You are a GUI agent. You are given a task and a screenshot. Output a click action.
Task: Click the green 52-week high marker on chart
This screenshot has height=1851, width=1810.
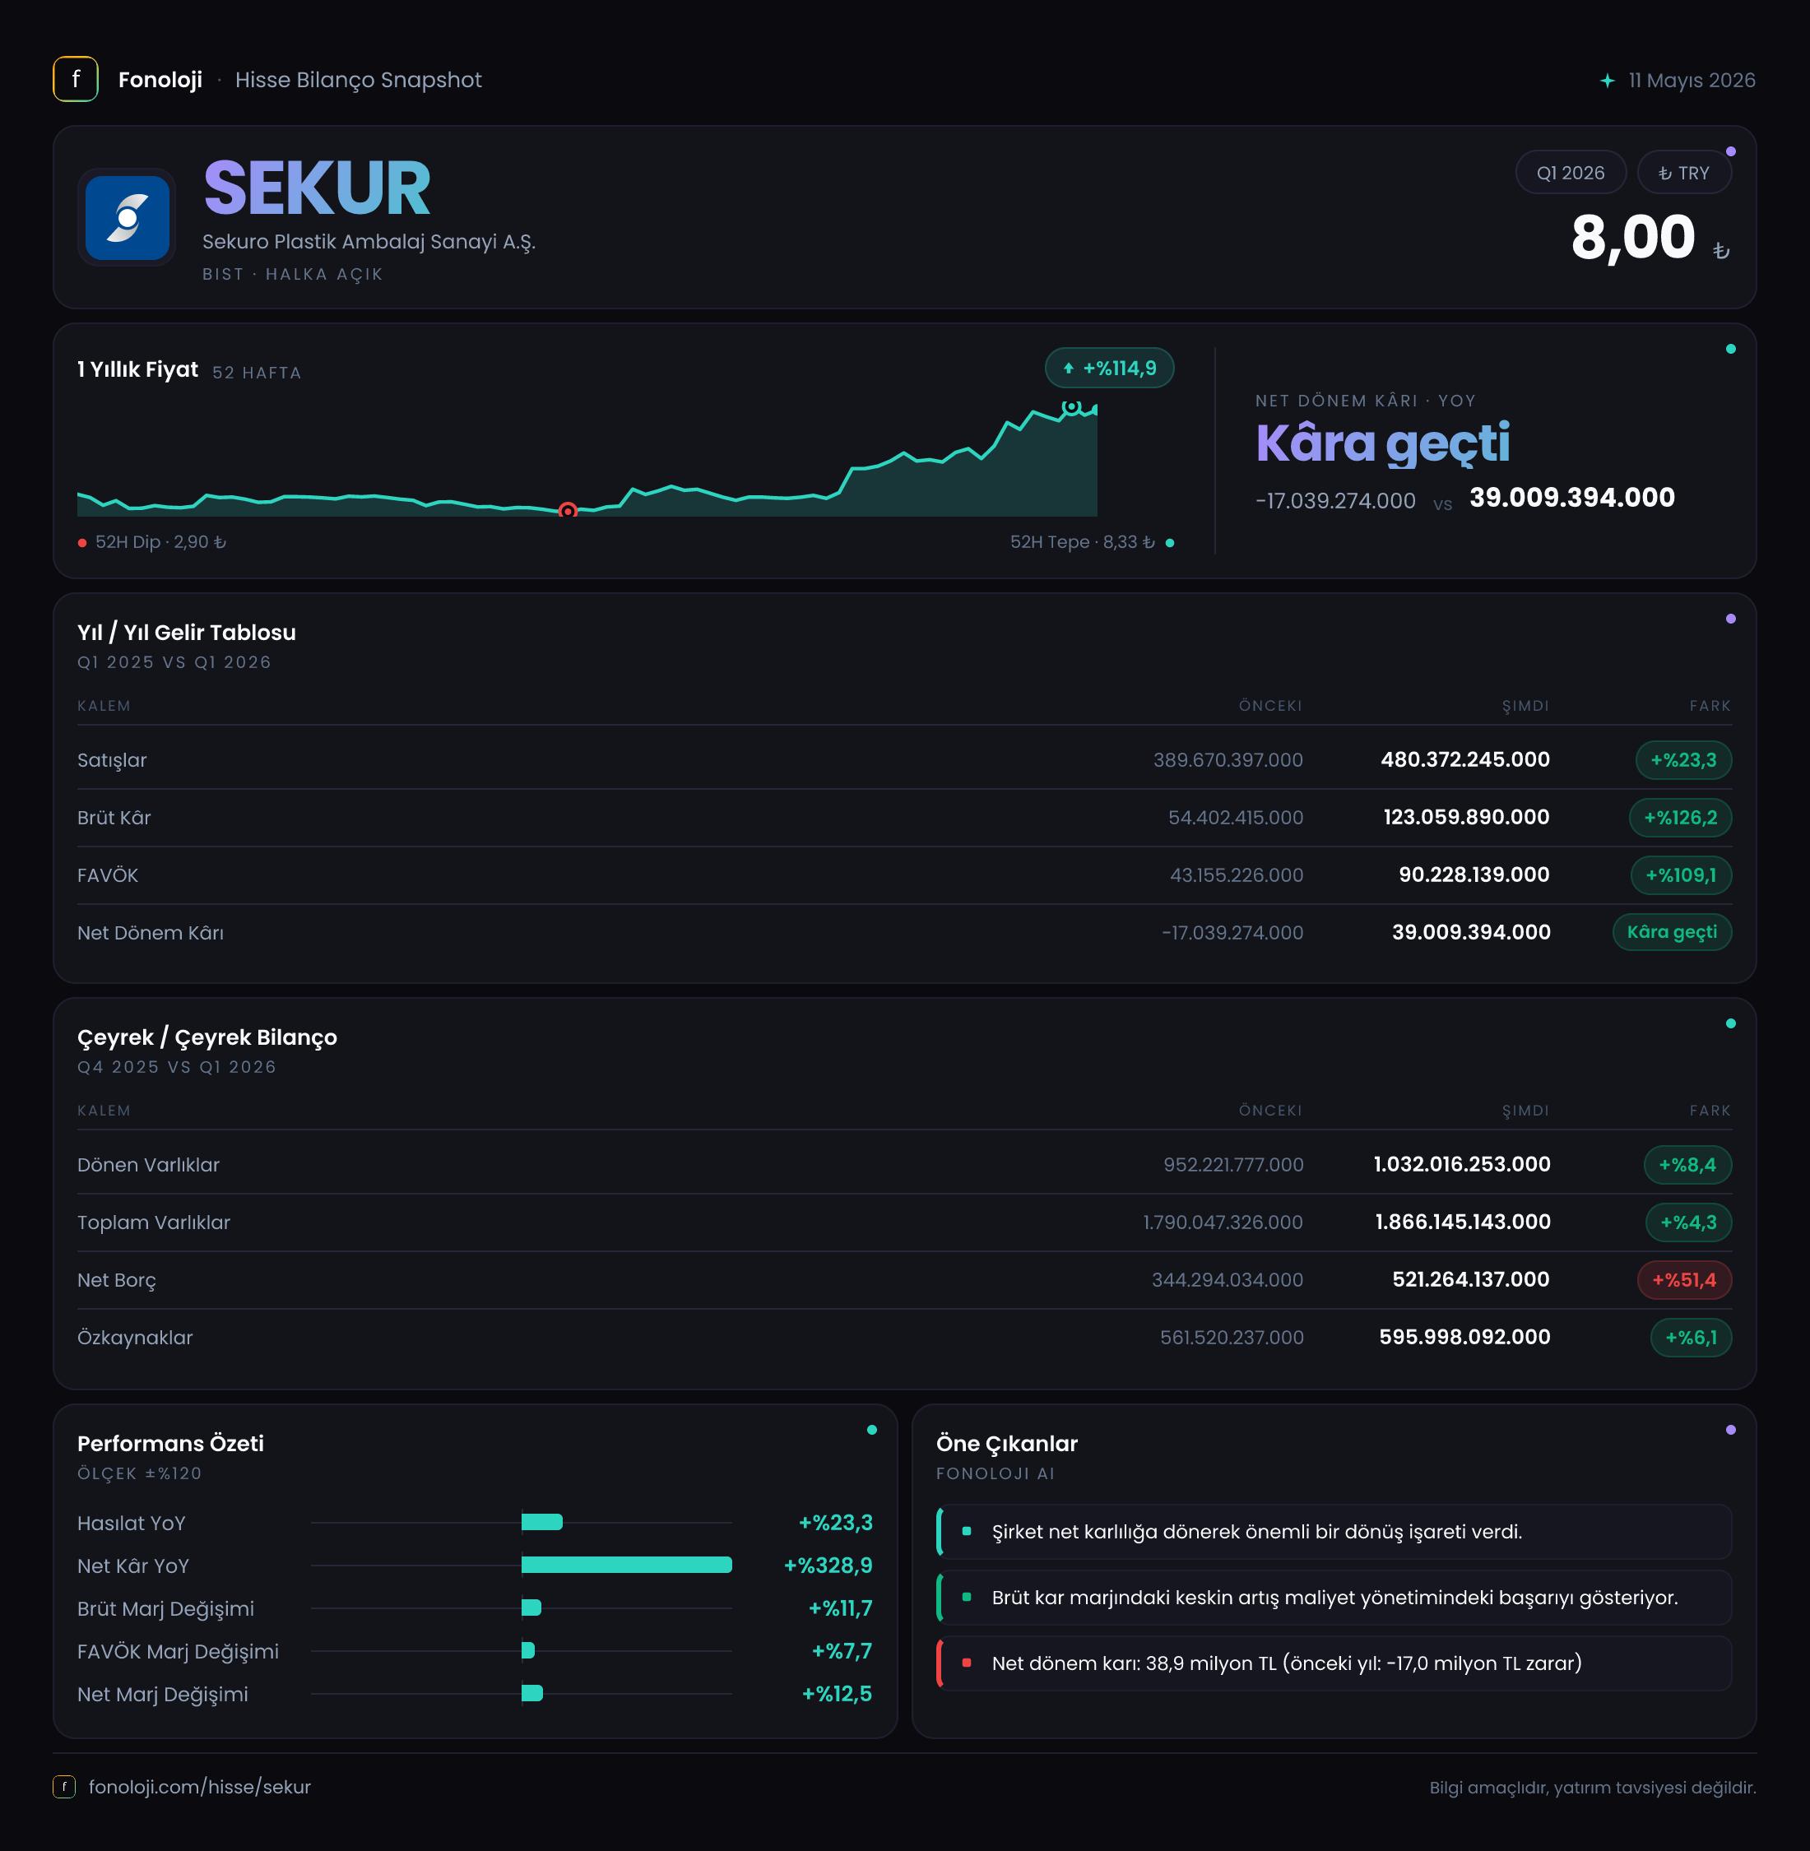pyautogui.click(x=1071, y=407)
